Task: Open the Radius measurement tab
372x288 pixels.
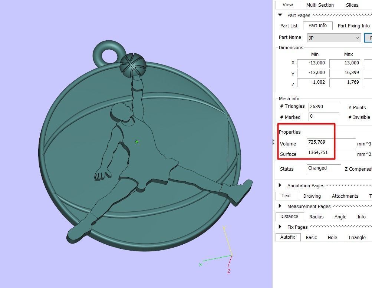Action: coord(316,217)
